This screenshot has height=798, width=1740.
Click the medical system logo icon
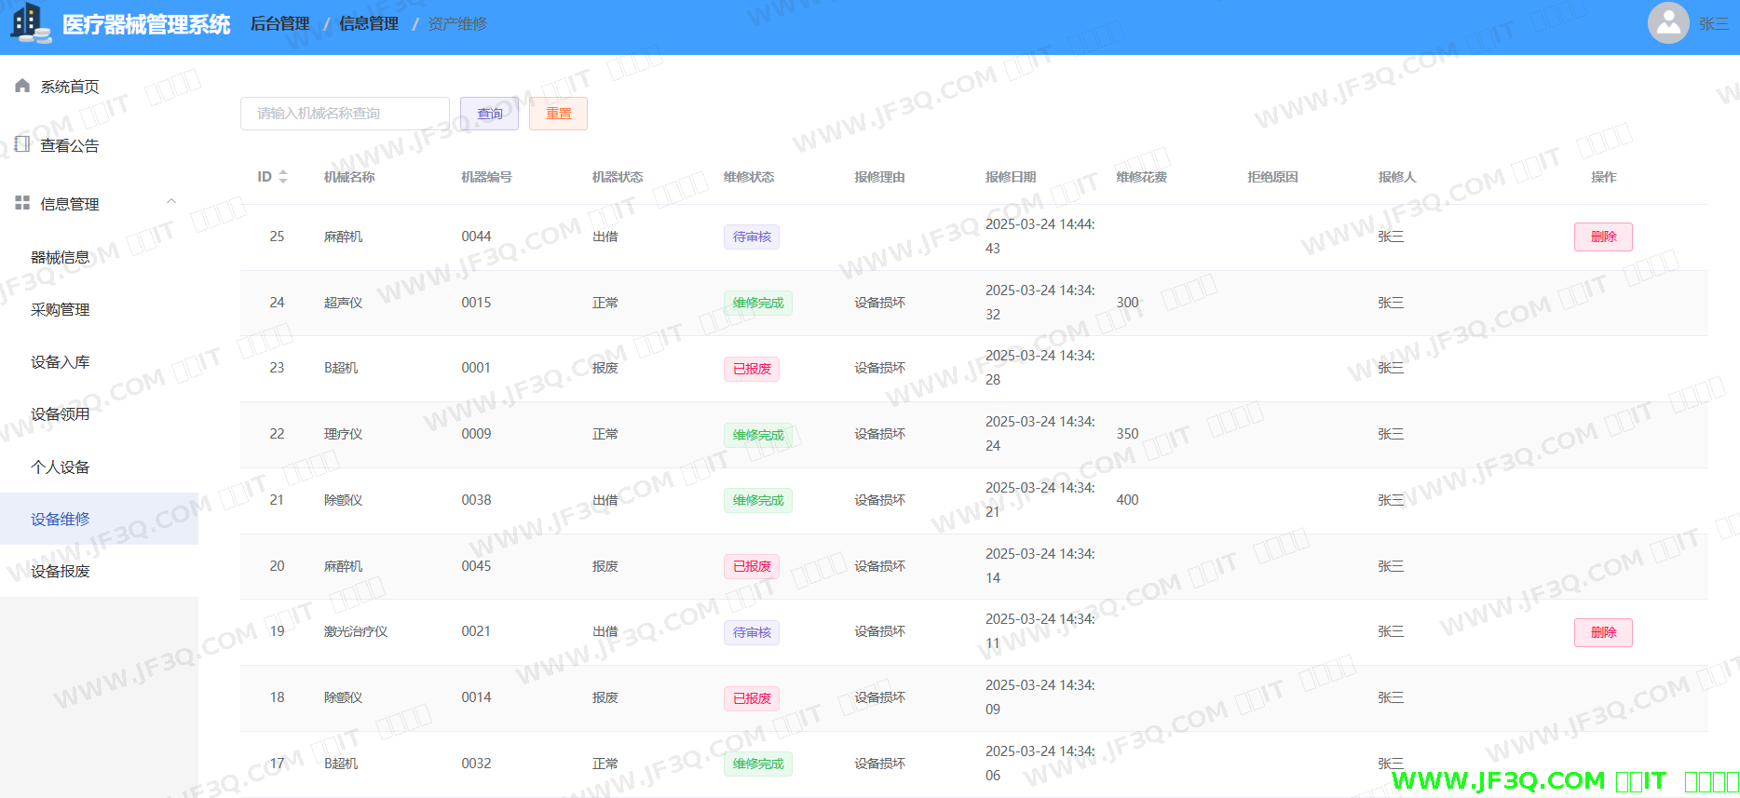point(30,23)
